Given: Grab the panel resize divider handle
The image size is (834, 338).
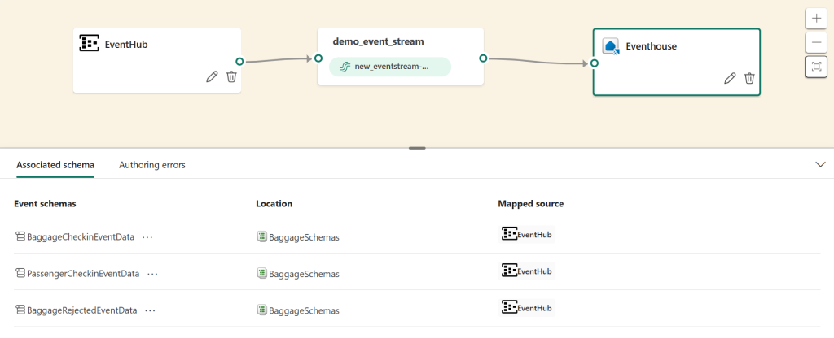Looking at the screenshot, I should pos(417,148).
